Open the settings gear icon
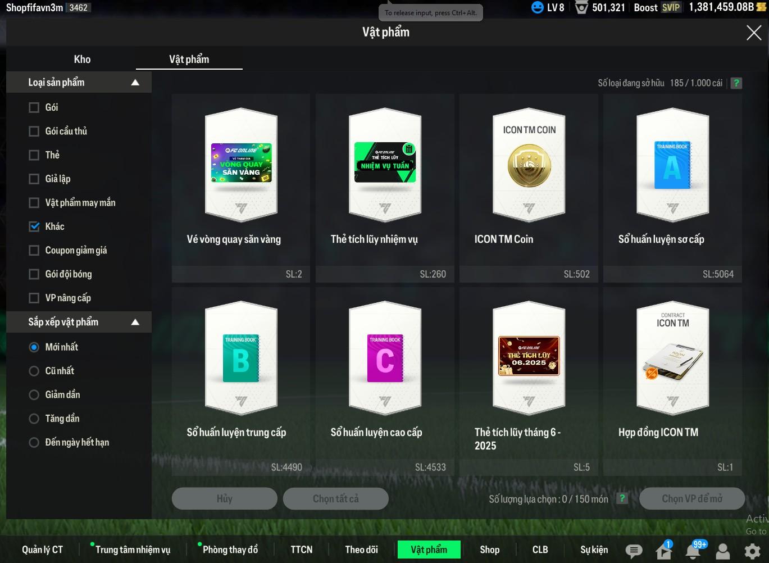The image size is (769, 563). (x=752, y=551)
